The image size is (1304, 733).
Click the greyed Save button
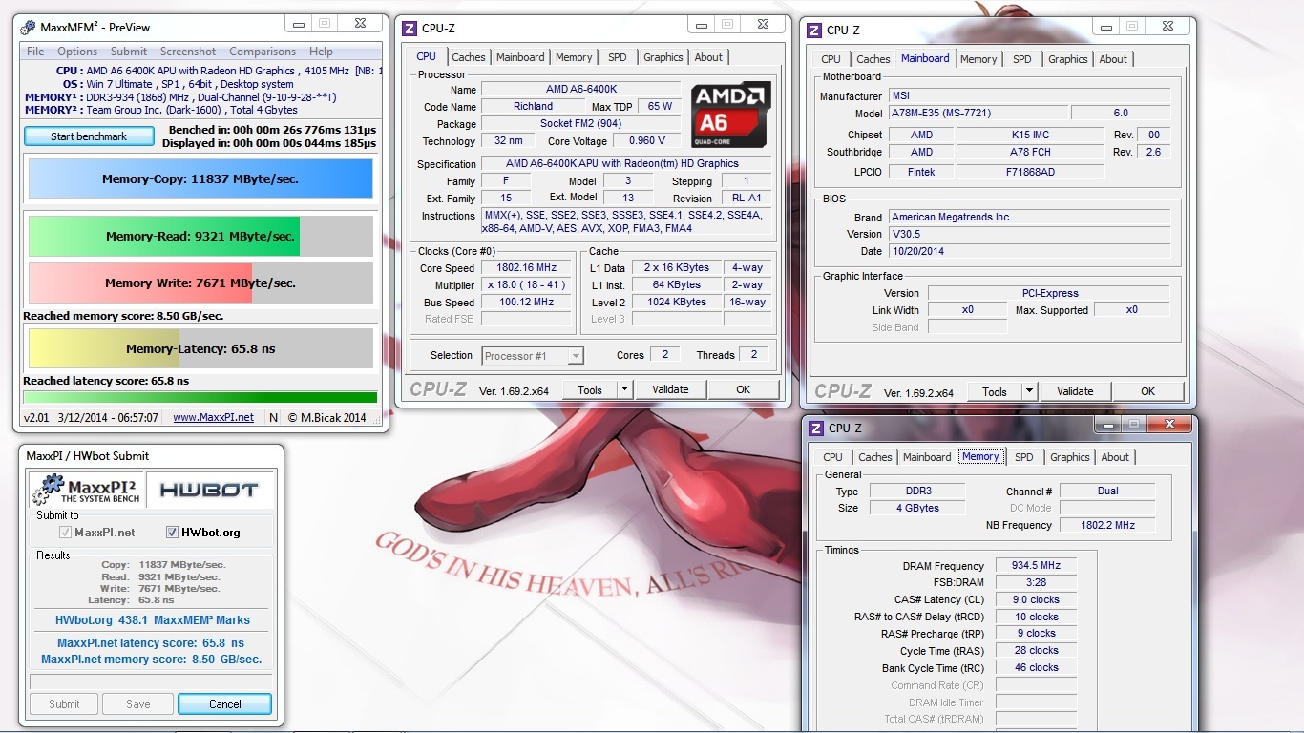(x=138, y=704)
